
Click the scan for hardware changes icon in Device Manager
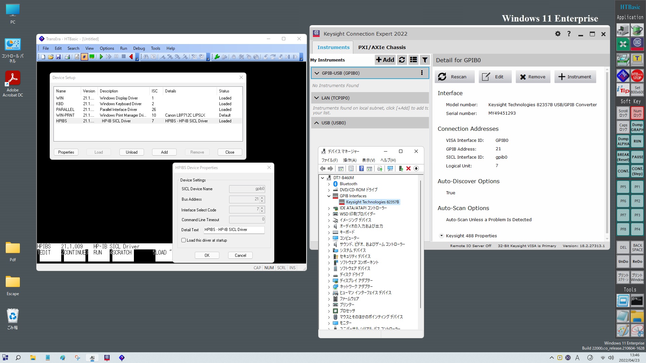pos(390,168)
